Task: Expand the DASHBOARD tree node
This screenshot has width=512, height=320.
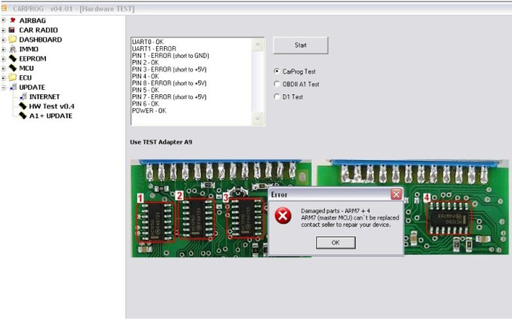Action: click(x=4, y=40)
